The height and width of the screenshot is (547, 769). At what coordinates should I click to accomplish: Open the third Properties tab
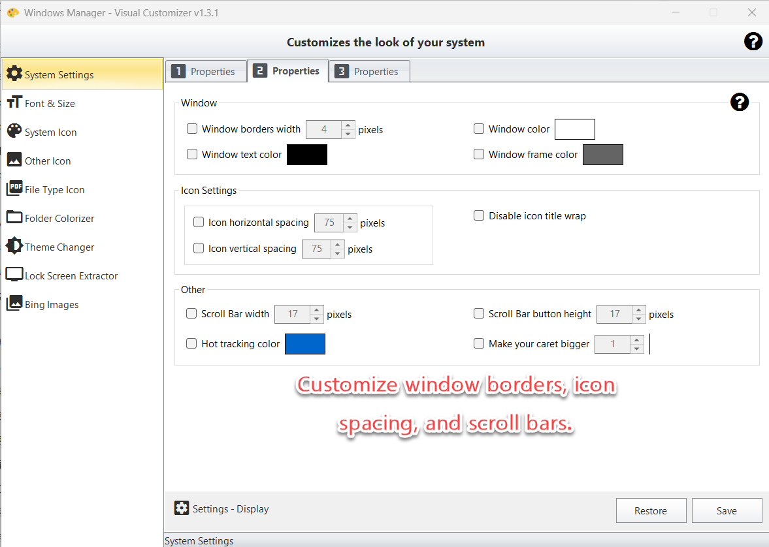pos(368,71)
